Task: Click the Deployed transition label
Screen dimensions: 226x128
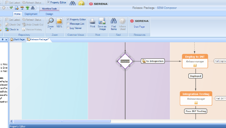Action: pos(195,76)
